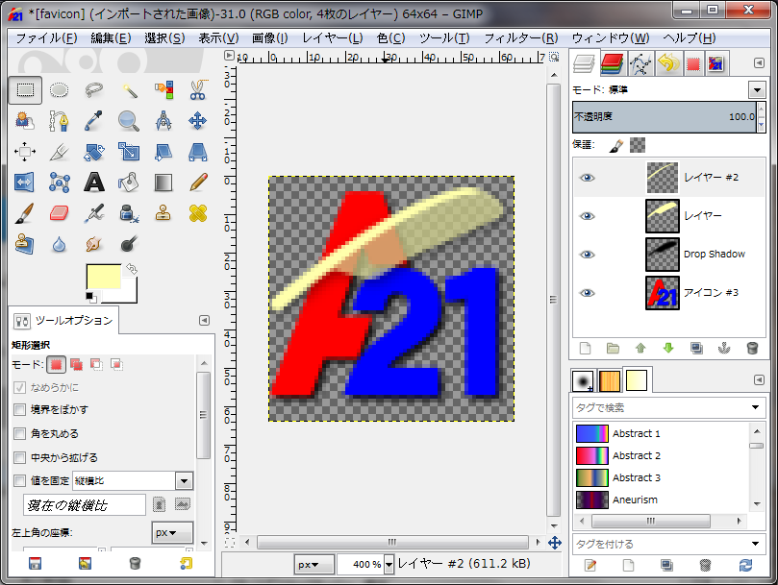Click the Scissors select tool
This screenshot has height=585, width=778.
pos(198,90)
